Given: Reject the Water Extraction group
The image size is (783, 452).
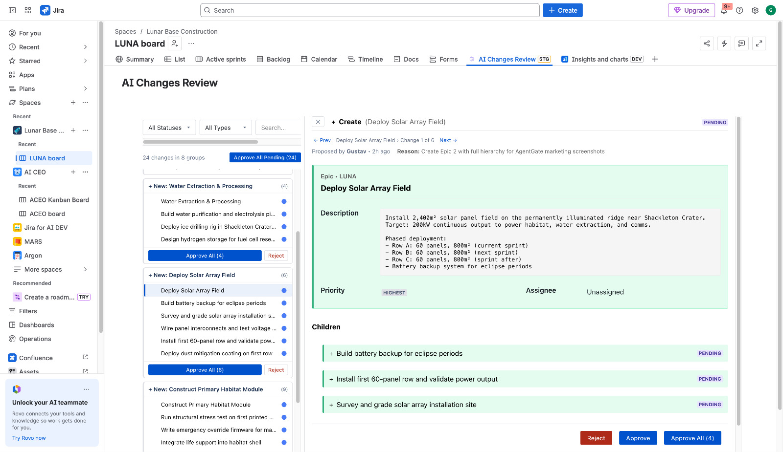Looking at the screenshot, I should (x=276, y=256).
